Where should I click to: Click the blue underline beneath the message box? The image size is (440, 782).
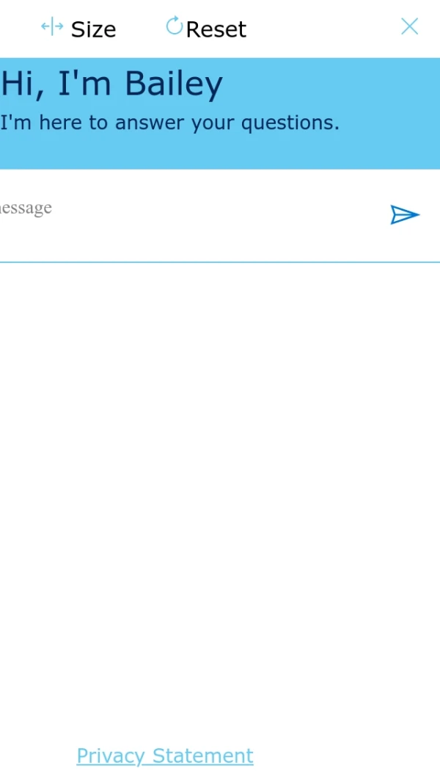coord(220,262)
